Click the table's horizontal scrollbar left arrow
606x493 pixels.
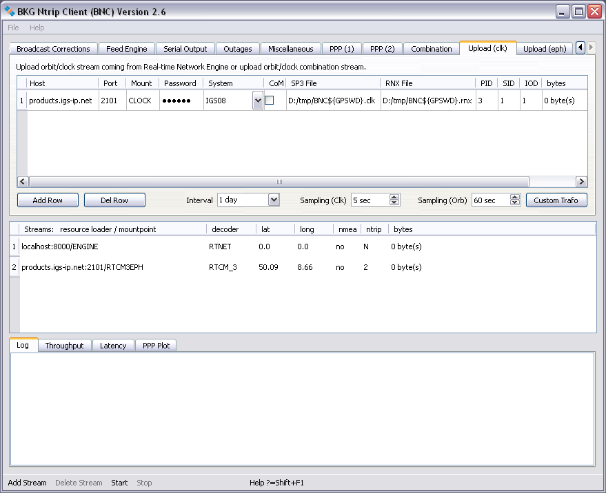pos(23,182)
